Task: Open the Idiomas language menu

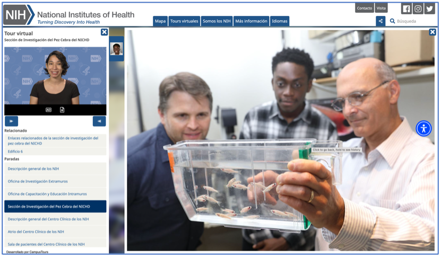Action: pyautogui.click(x=280, y=21)
